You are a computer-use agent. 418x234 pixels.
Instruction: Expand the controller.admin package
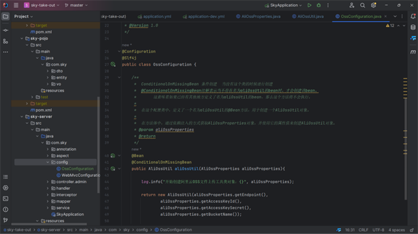48,182
